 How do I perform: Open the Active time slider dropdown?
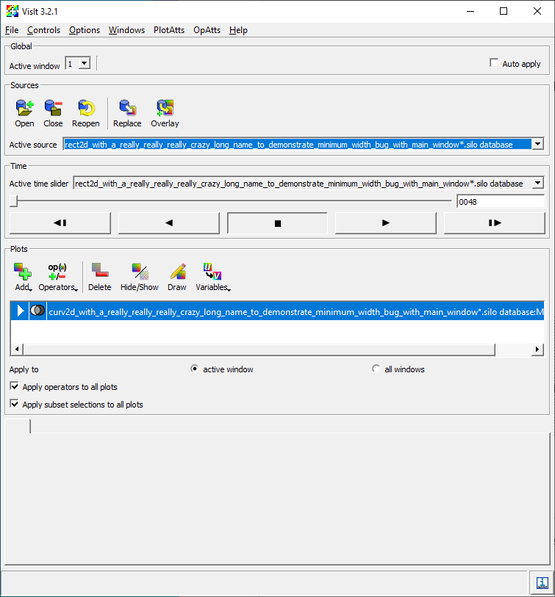point(537,183)
